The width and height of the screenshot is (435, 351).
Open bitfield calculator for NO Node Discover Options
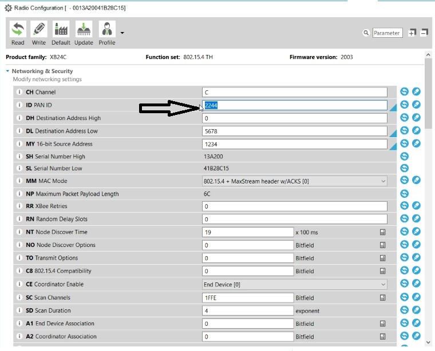[x=382, y=245]
